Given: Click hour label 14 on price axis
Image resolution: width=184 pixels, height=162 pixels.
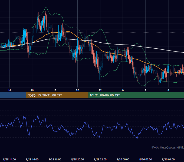Looking at the screenshot, I should tap(9, 90).
